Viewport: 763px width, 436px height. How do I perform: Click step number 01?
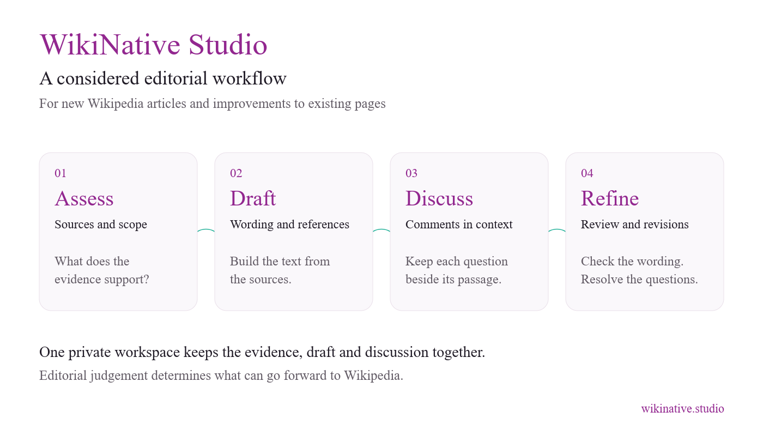[x=60, y=173]
